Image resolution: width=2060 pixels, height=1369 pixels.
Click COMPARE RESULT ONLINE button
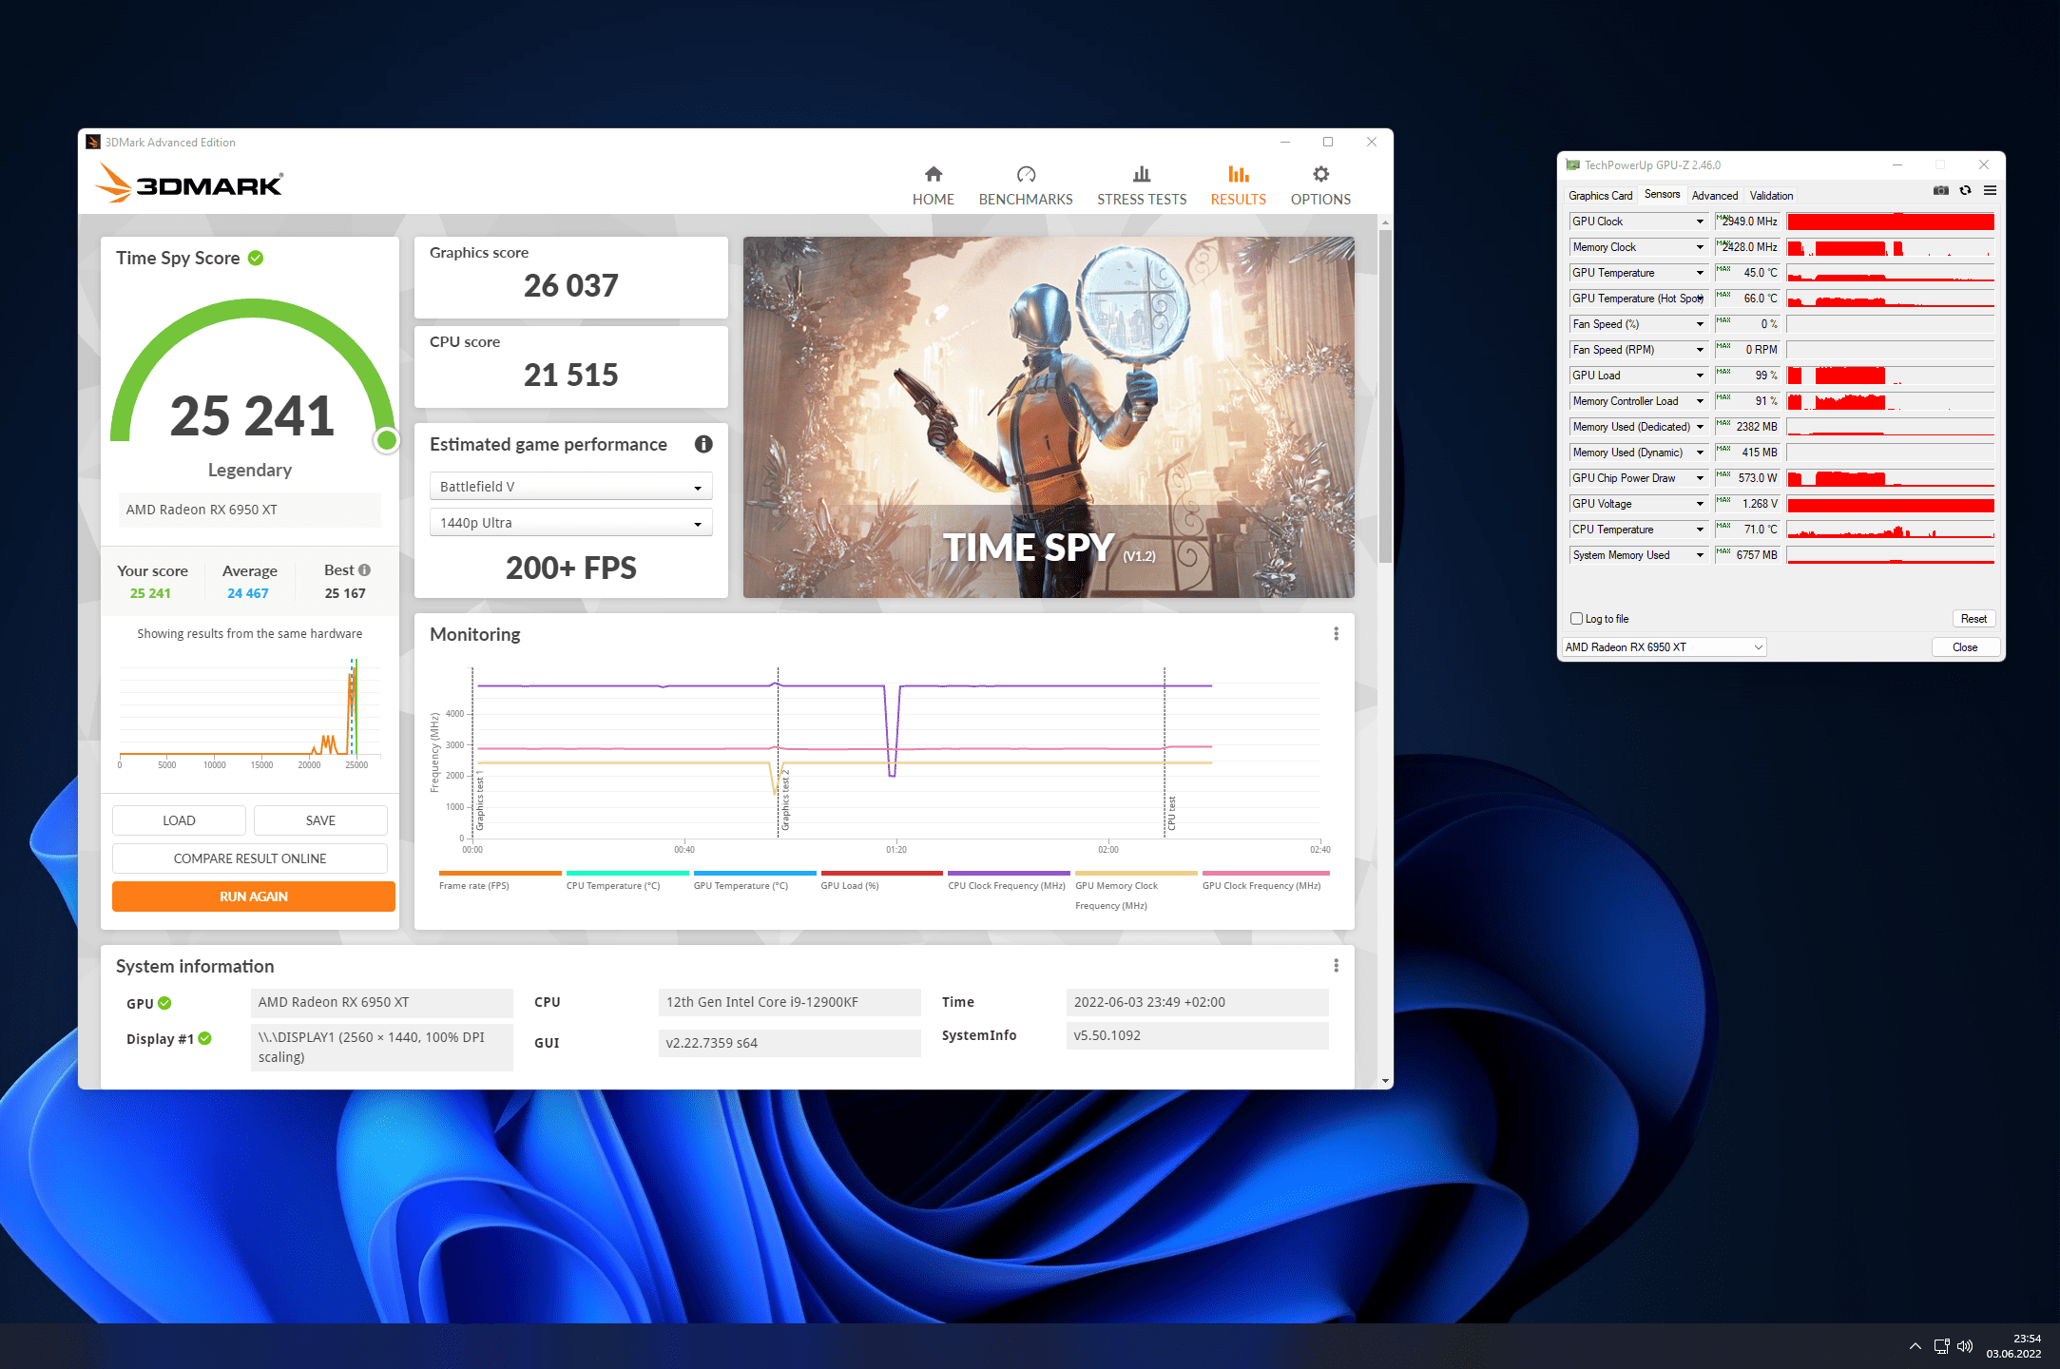[x=249, y=858]
